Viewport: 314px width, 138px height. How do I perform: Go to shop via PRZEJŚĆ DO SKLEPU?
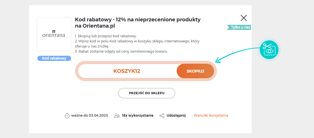tap(147, 93)
